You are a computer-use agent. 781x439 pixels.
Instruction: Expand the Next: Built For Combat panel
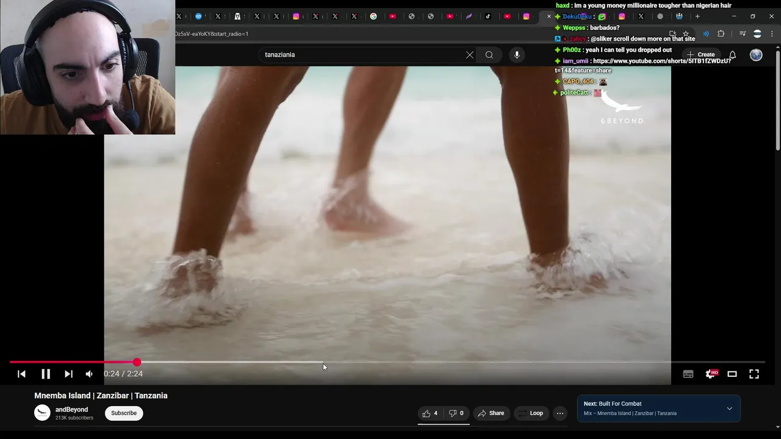pos(729,409)
